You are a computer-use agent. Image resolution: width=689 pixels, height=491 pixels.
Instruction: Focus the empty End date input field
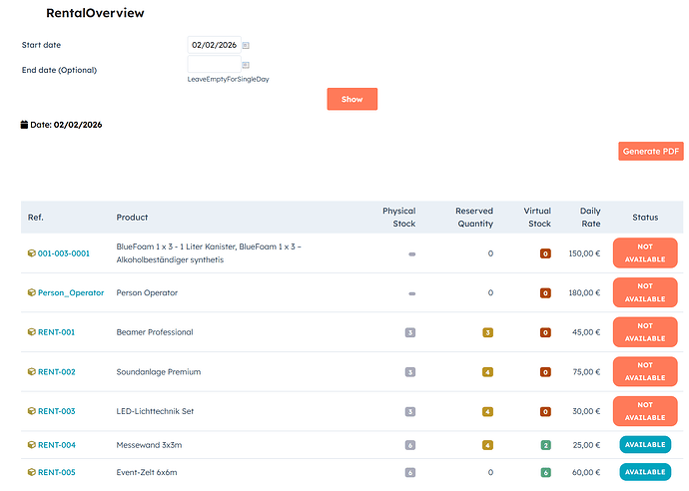(x=213, y=65)
